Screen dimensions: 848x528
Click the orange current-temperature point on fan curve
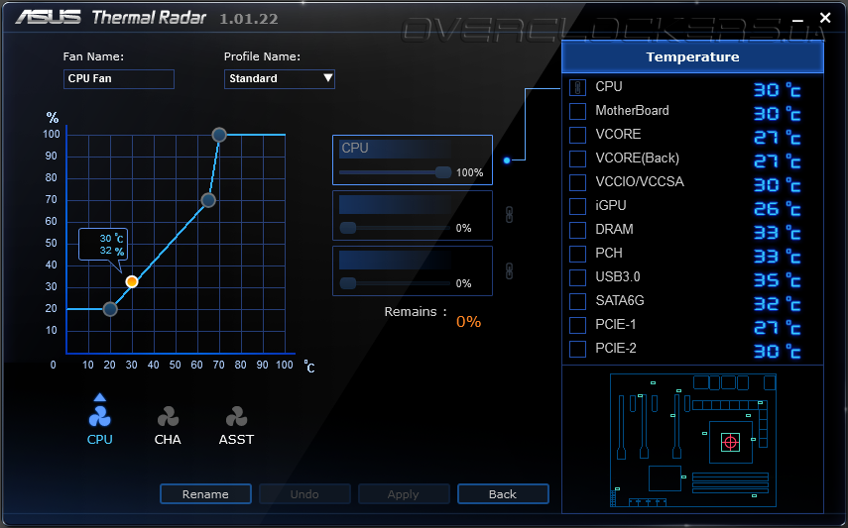pos(132,281)
